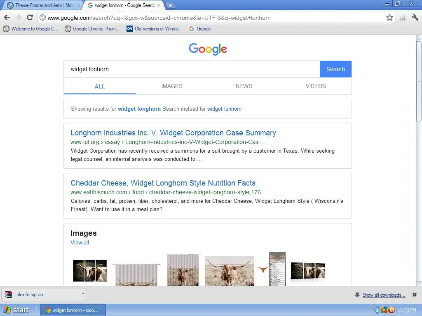Open the Windows start menu
Screen dimensions: 422x316
(16, 310)
